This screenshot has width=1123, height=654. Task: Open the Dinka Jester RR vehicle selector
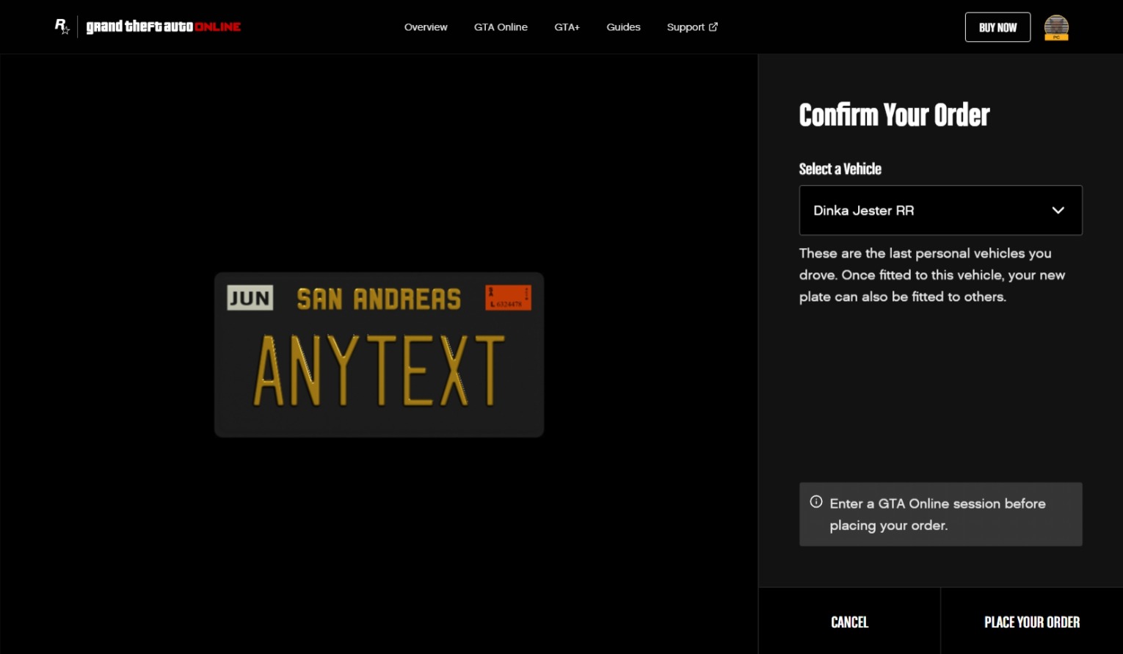click(940, 210)
